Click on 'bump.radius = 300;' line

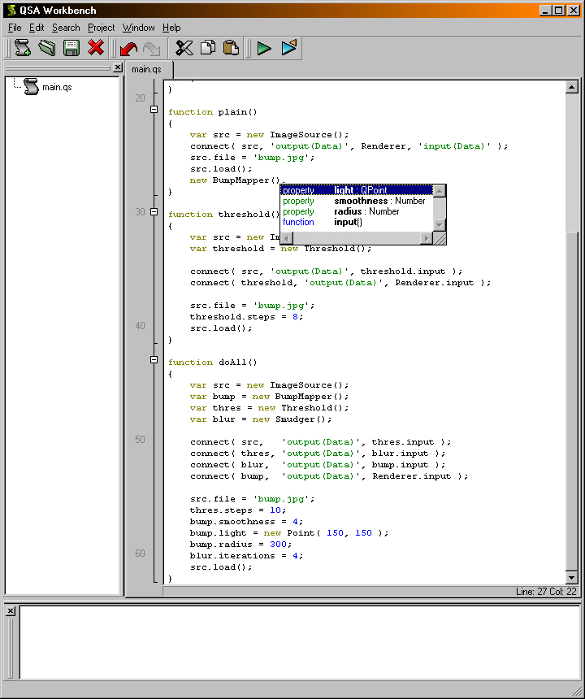240,545
